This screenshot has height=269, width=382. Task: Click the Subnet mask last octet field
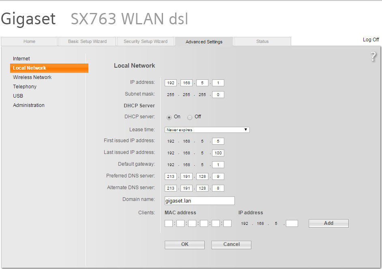point(218,95)
